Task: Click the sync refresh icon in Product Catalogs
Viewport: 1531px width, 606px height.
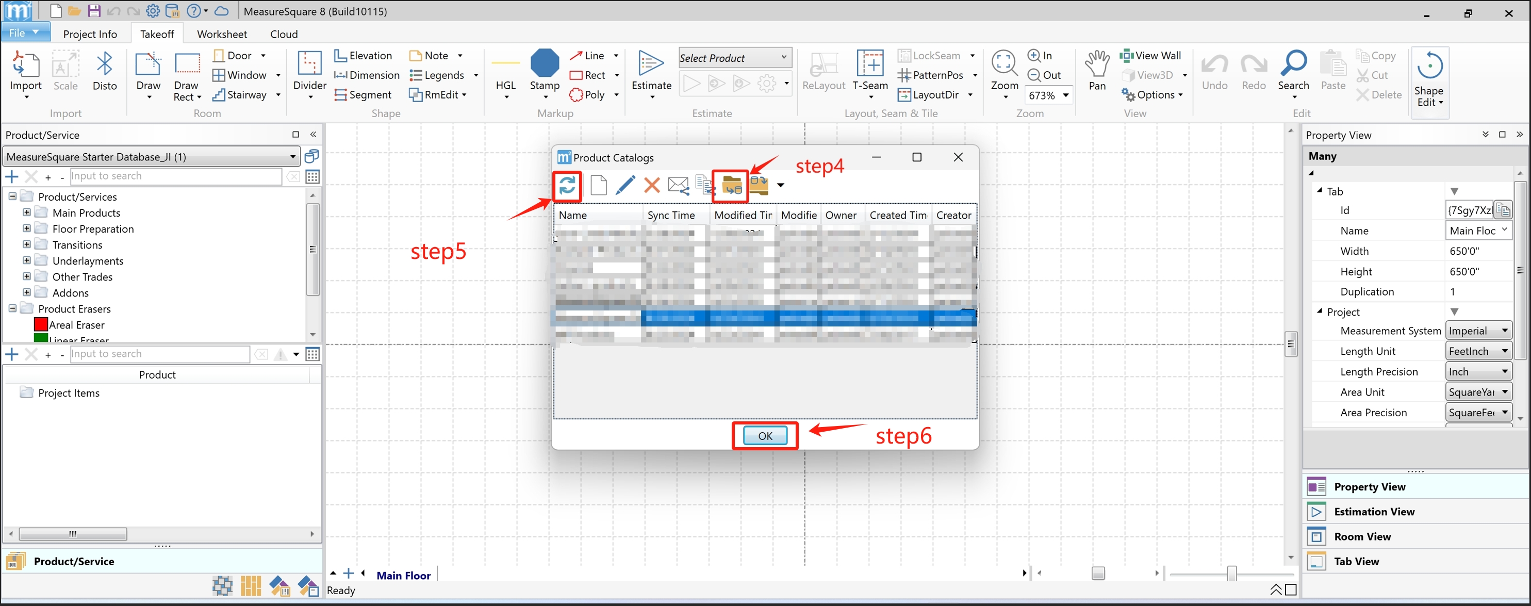Action: click(567, 185)
